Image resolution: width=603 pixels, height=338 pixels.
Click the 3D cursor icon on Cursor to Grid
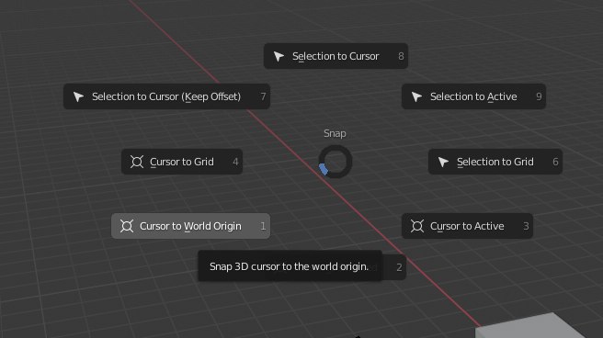click(x=137, y=162)
